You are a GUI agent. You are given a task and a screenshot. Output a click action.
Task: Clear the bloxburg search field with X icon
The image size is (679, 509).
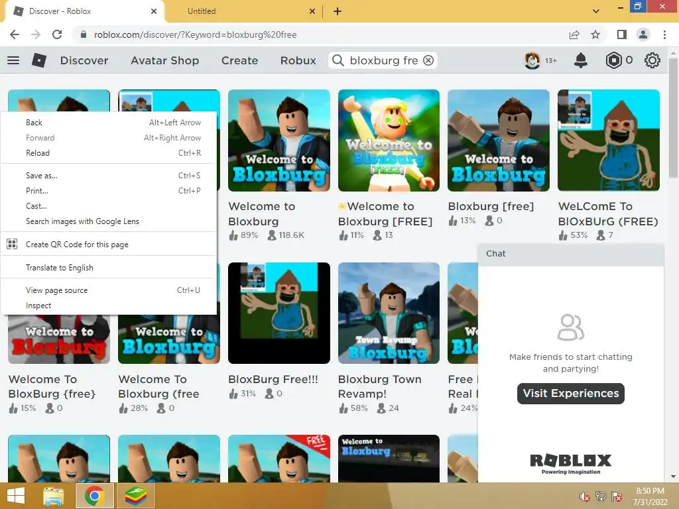[x=428, y=60]
